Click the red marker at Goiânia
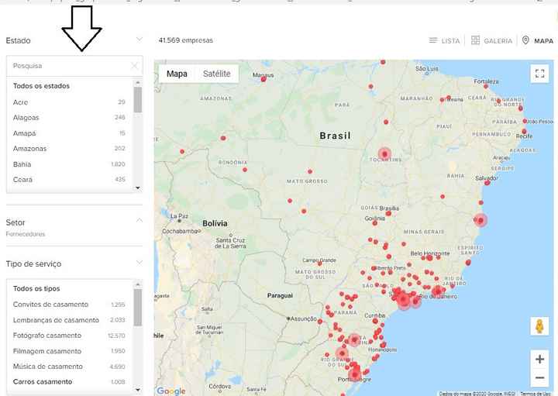This screenshot has height=396, width=558. [375, 223]
